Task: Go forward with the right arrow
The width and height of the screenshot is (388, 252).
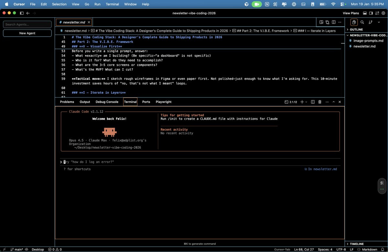Action: (x=34, y=13)
